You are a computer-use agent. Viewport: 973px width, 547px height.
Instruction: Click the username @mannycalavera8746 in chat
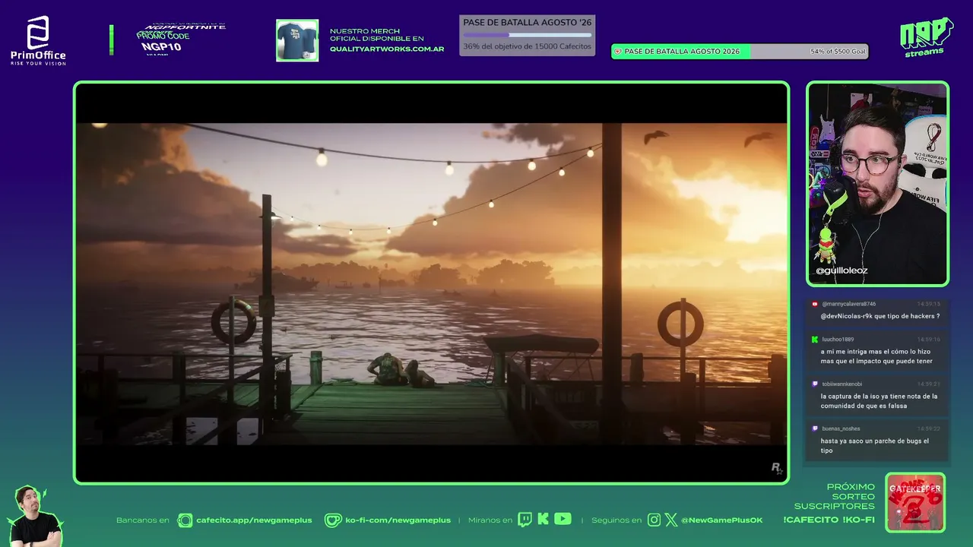[849, 304]
